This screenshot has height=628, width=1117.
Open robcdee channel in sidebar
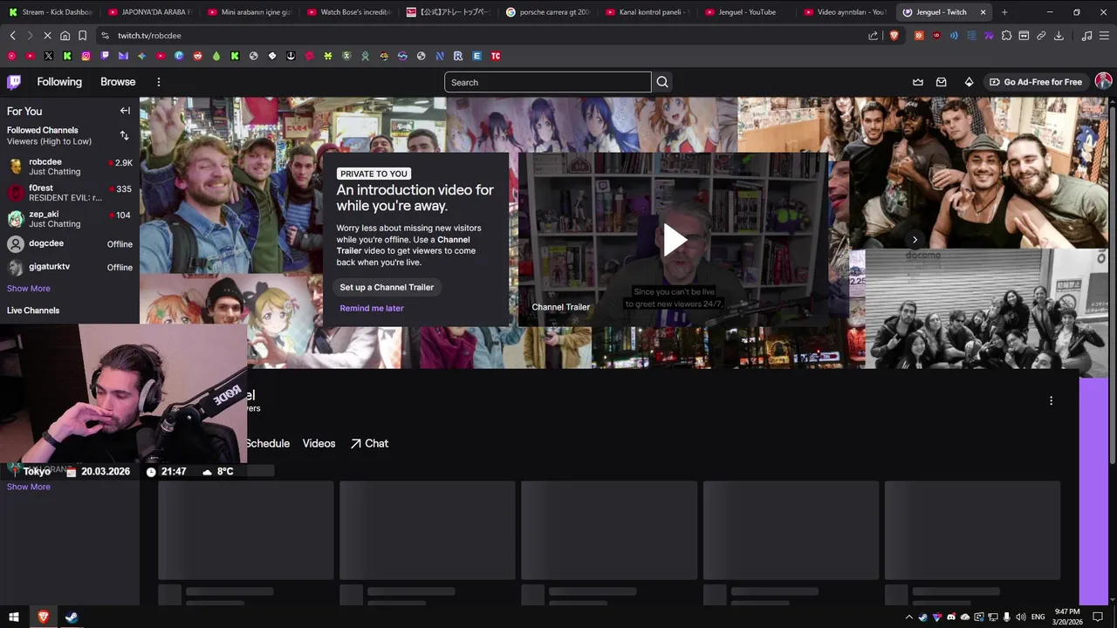pos(70,167)
